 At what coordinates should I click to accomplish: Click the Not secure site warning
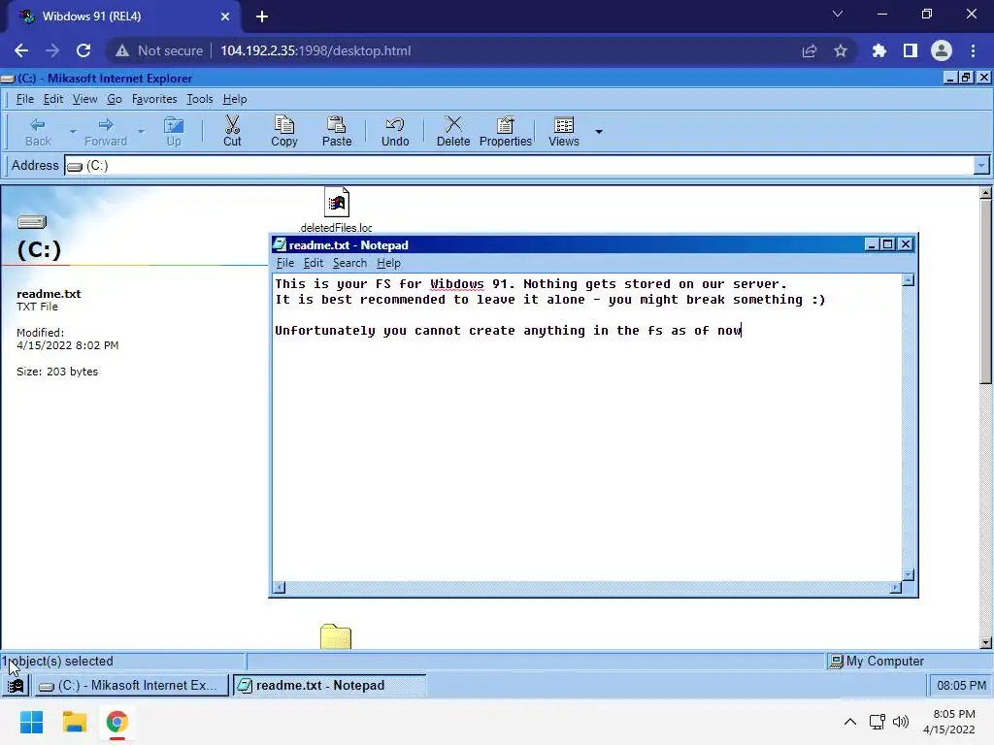point(158,50)
